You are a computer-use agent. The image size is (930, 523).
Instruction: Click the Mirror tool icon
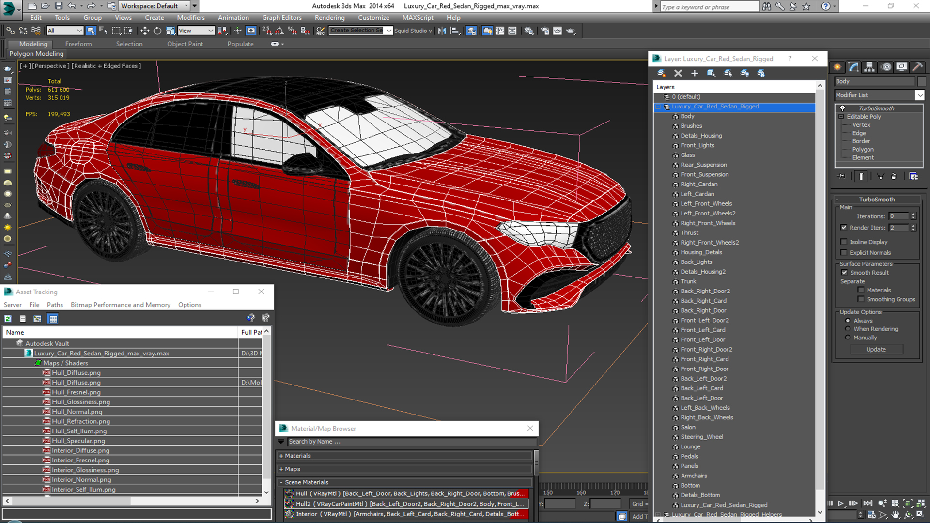(442, 31)
